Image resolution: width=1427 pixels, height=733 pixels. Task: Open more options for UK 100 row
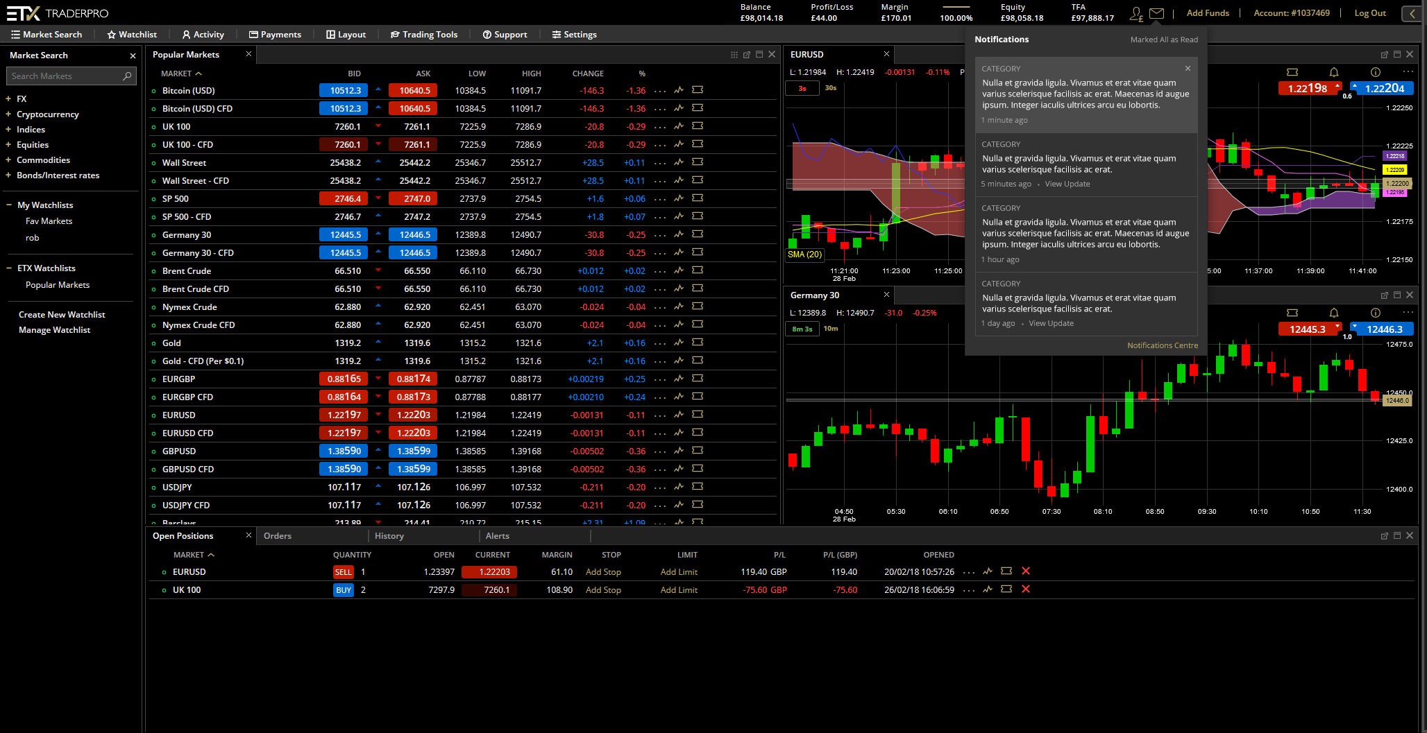pyautogui.click(x=660, y=127)
